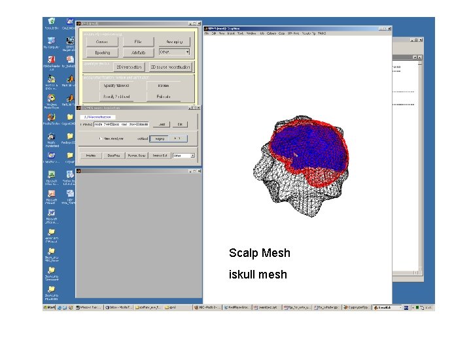
Task: Click the MATLAB logo in the SPM Graphics title bar
Action: [x=206, y=29]
